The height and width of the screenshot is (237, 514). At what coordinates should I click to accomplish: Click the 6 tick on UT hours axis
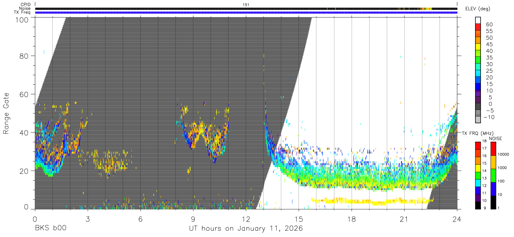tap(140, 219)
